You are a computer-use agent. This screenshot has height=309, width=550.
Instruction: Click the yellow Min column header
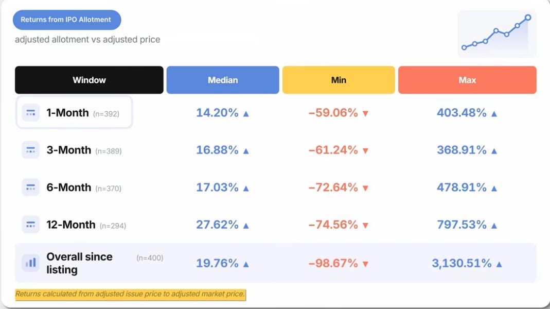tap(339, 80)
